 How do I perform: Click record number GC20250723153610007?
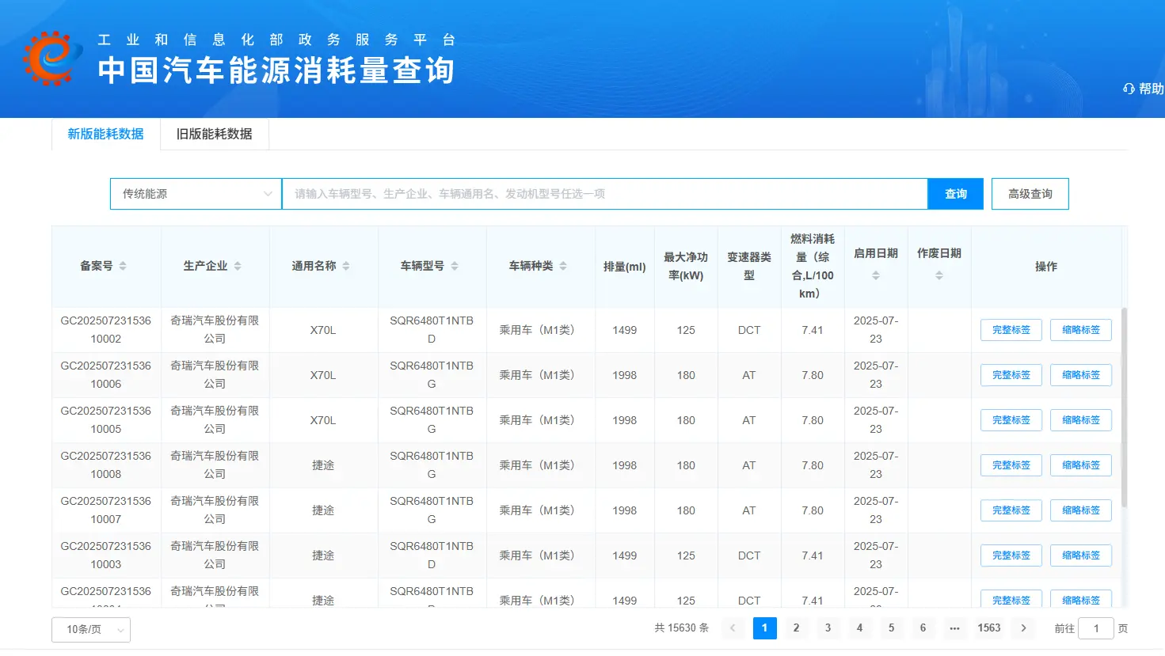[x=106, y=510]
